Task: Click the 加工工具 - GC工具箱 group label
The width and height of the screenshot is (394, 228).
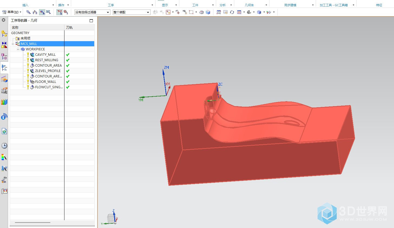Action: point(334,5)
